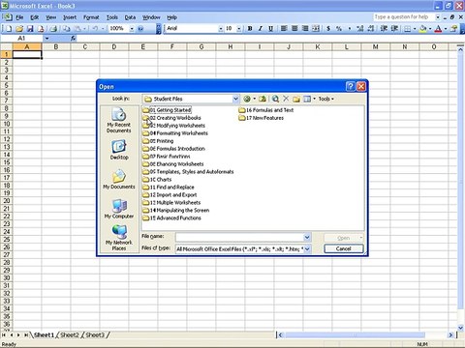Select the 11 Find and Replace folder
Image resolution: width=465 pixels, height=348 pixels.
tap(169, 188)
